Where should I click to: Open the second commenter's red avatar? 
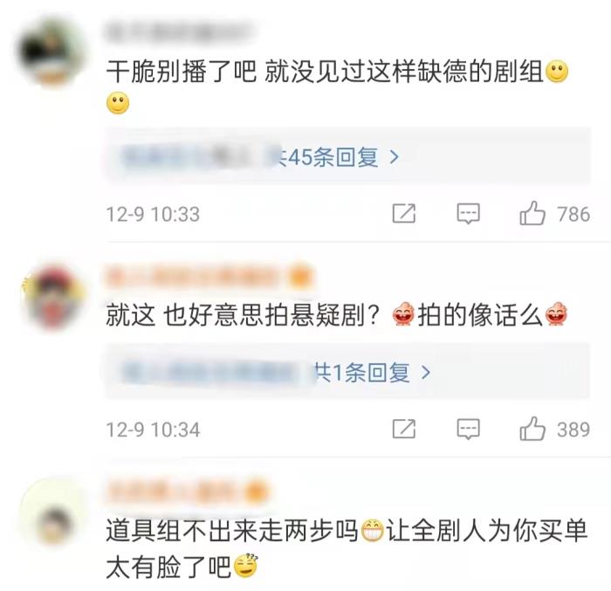(53, 297)
